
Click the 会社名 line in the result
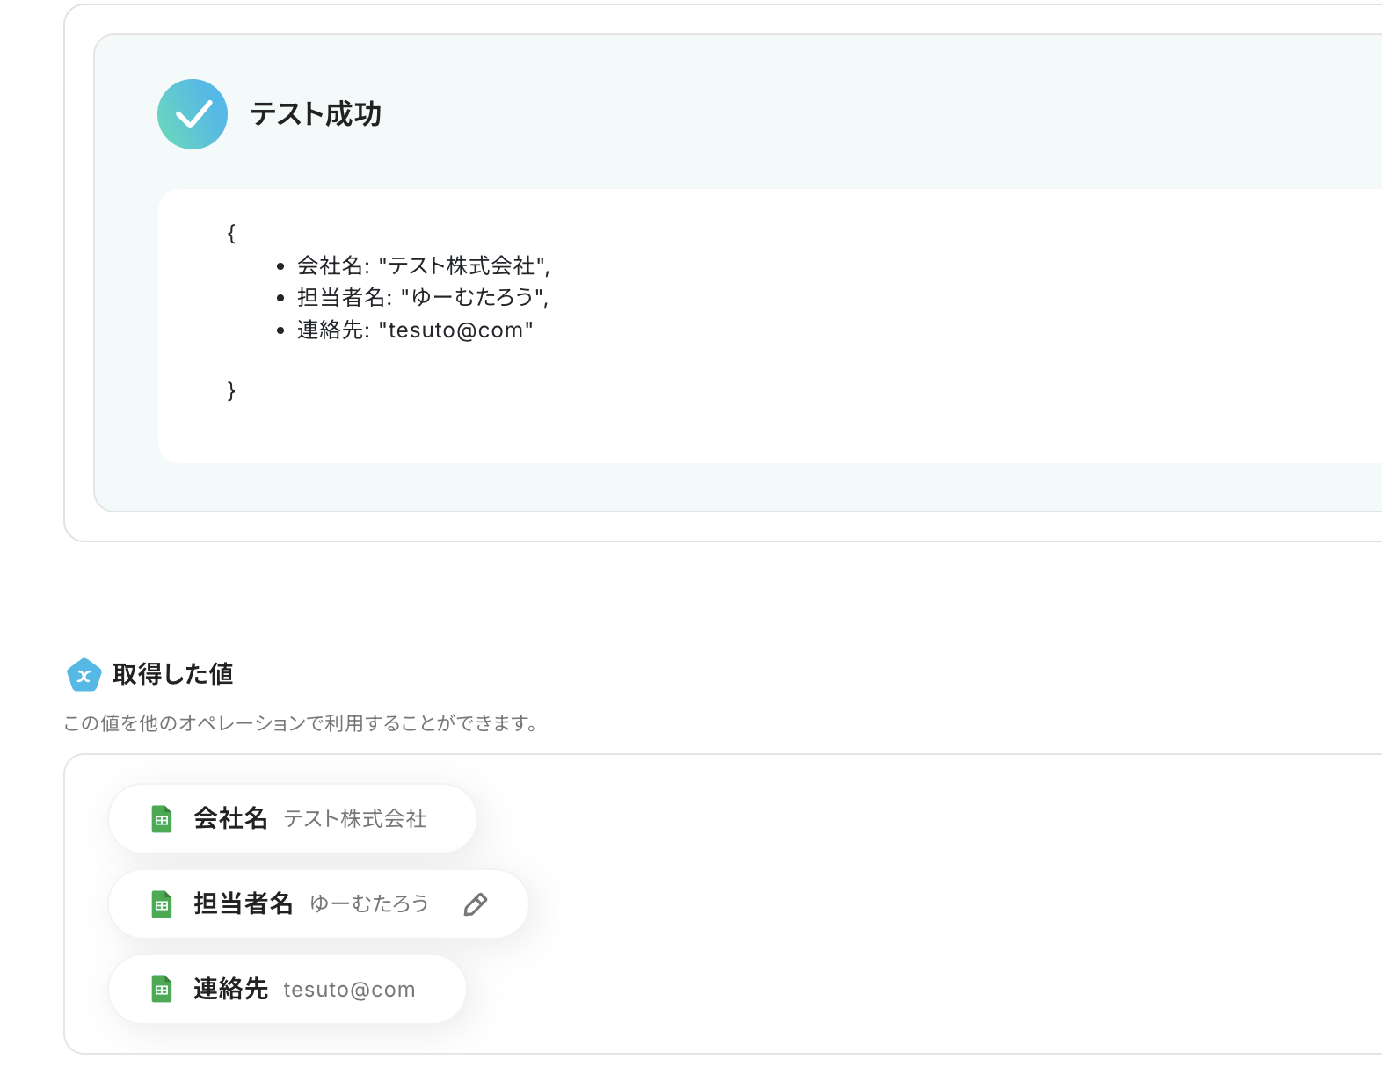click(424, 265)
